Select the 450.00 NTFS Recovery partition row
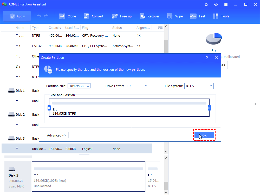 point(77,35)
